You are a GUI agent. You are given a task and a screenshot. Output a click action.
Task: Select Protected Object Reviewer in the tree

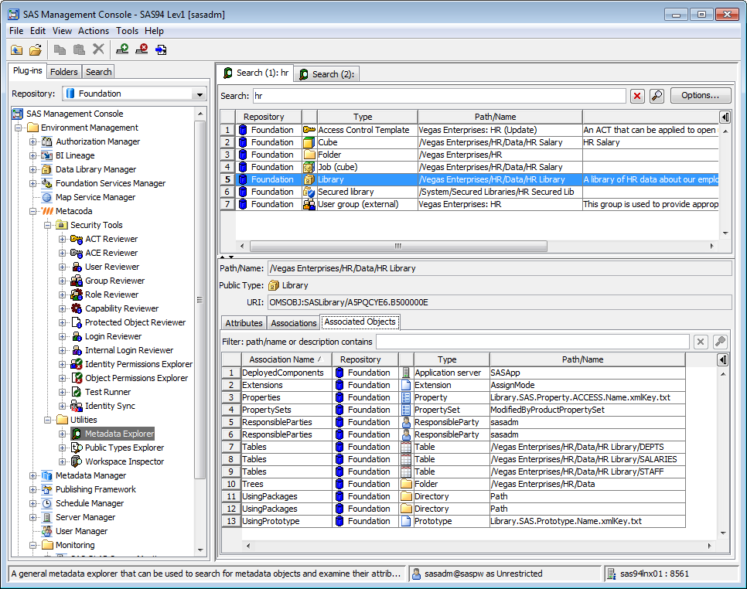tap(135, 322)
